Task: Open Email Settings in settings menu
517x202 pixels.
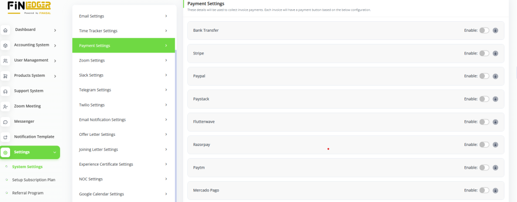Action: point(123,16)
